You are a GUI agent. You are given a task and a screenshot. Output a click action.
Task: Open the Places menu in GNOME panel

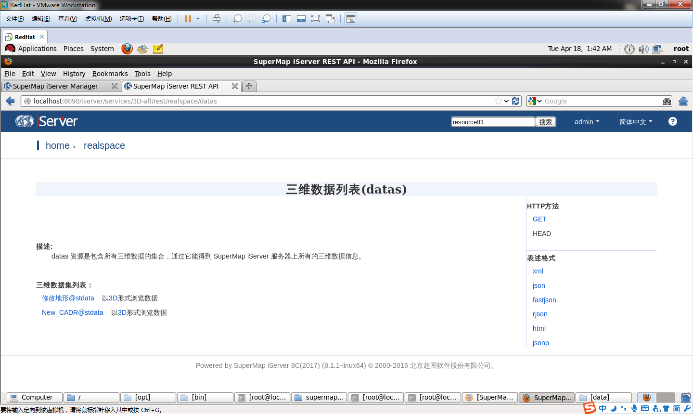[74, 49]
